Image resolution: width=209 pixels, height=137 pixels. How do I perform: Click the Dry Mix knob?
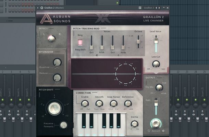159,87
